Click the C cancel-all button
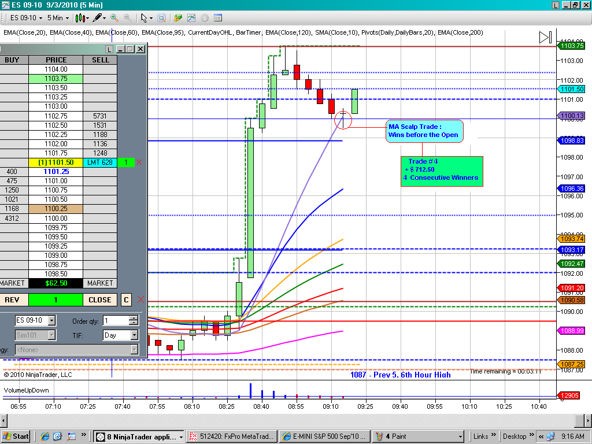Image resolution: width=592 pixels, height=444 pixels. click(126, 300)
